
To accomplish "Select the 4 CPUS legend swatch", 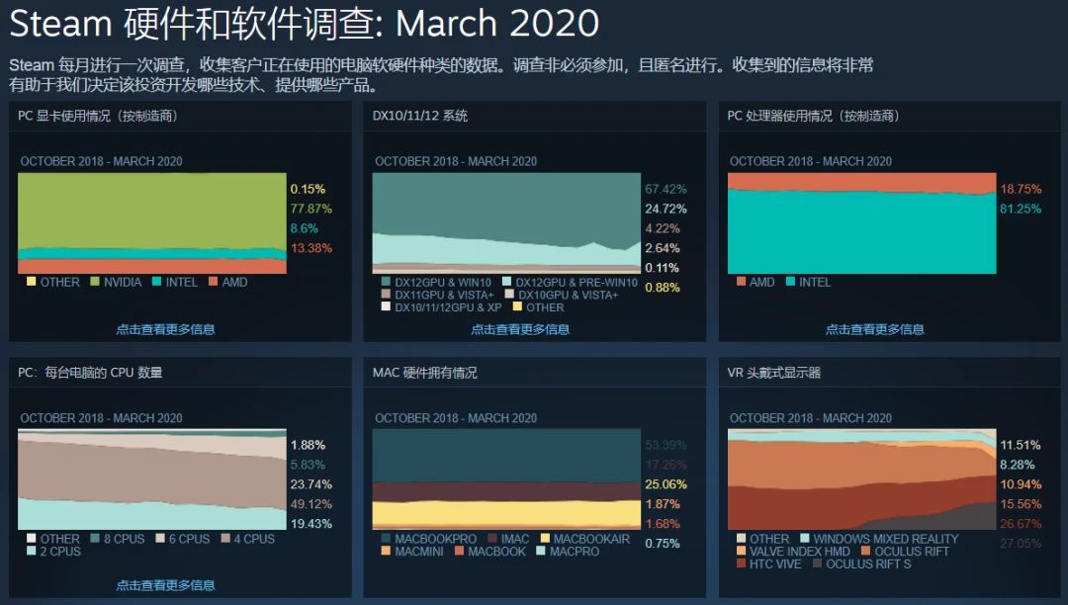I will (225, 539).
